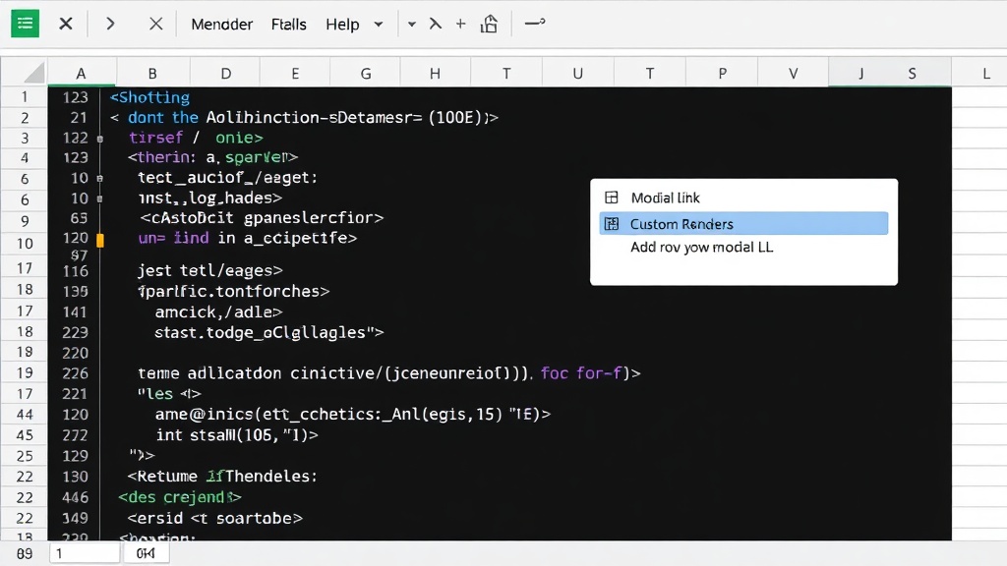Select spreadsheet row header 45

pyautogui.click(x=25, y=434)
